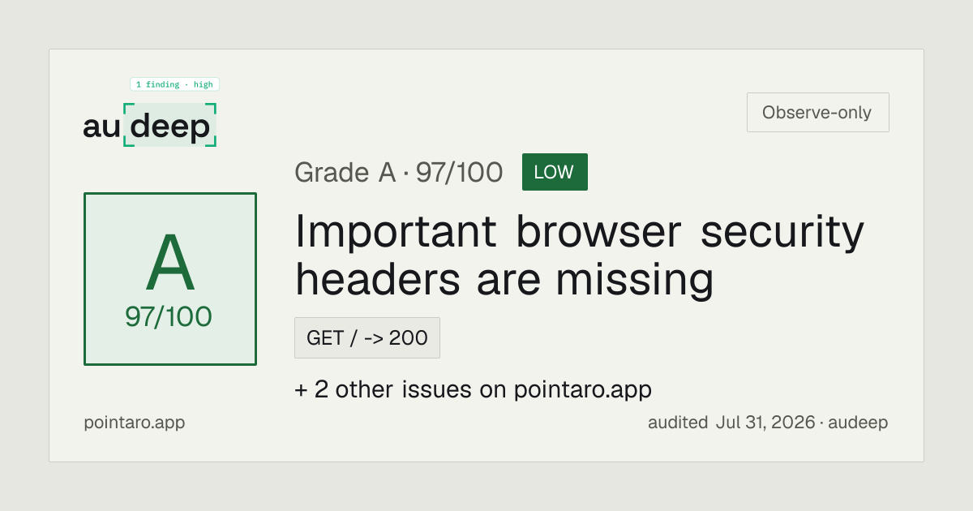Click the audeep logo wordmark
Screen dimensions: 973x511
pyautogui.click(x=150, y=125)
